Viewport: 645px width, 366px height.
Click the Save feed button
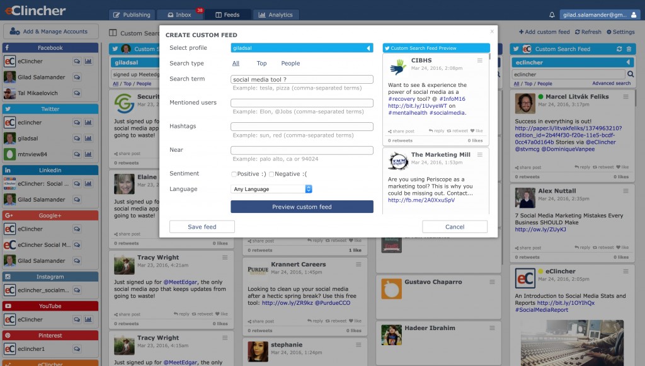click(202, 227)
